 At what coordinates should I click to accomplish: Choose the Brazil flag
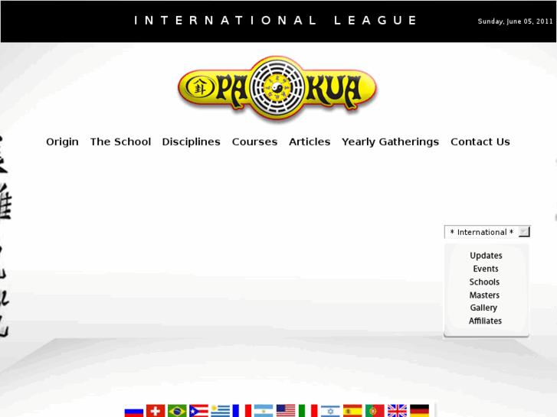pyautogui.click(x=177, y=411)
